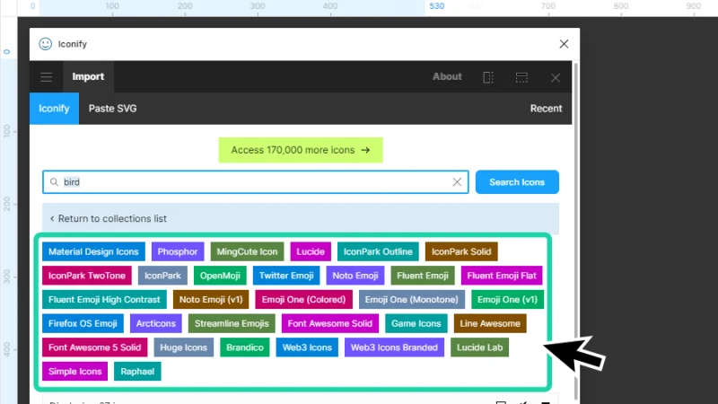Select Font Awesome 5 Solid tag
The width and height of the screenshot is (718, 404).
(95, 347)
